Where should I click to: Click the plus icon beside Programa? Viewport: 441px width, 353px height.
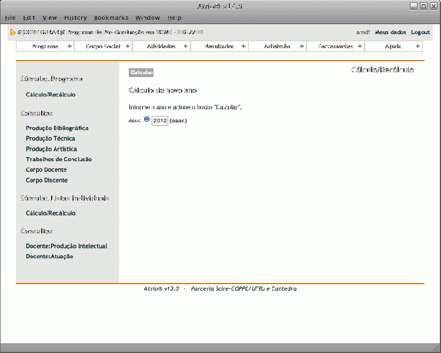pos(69,46)
